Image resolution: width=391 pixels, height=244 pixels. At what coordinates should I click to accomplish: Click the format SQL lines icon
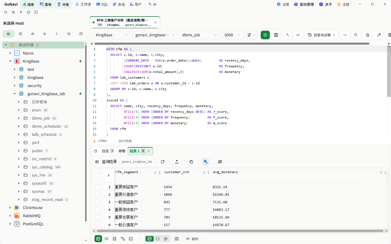coord(367,35)
